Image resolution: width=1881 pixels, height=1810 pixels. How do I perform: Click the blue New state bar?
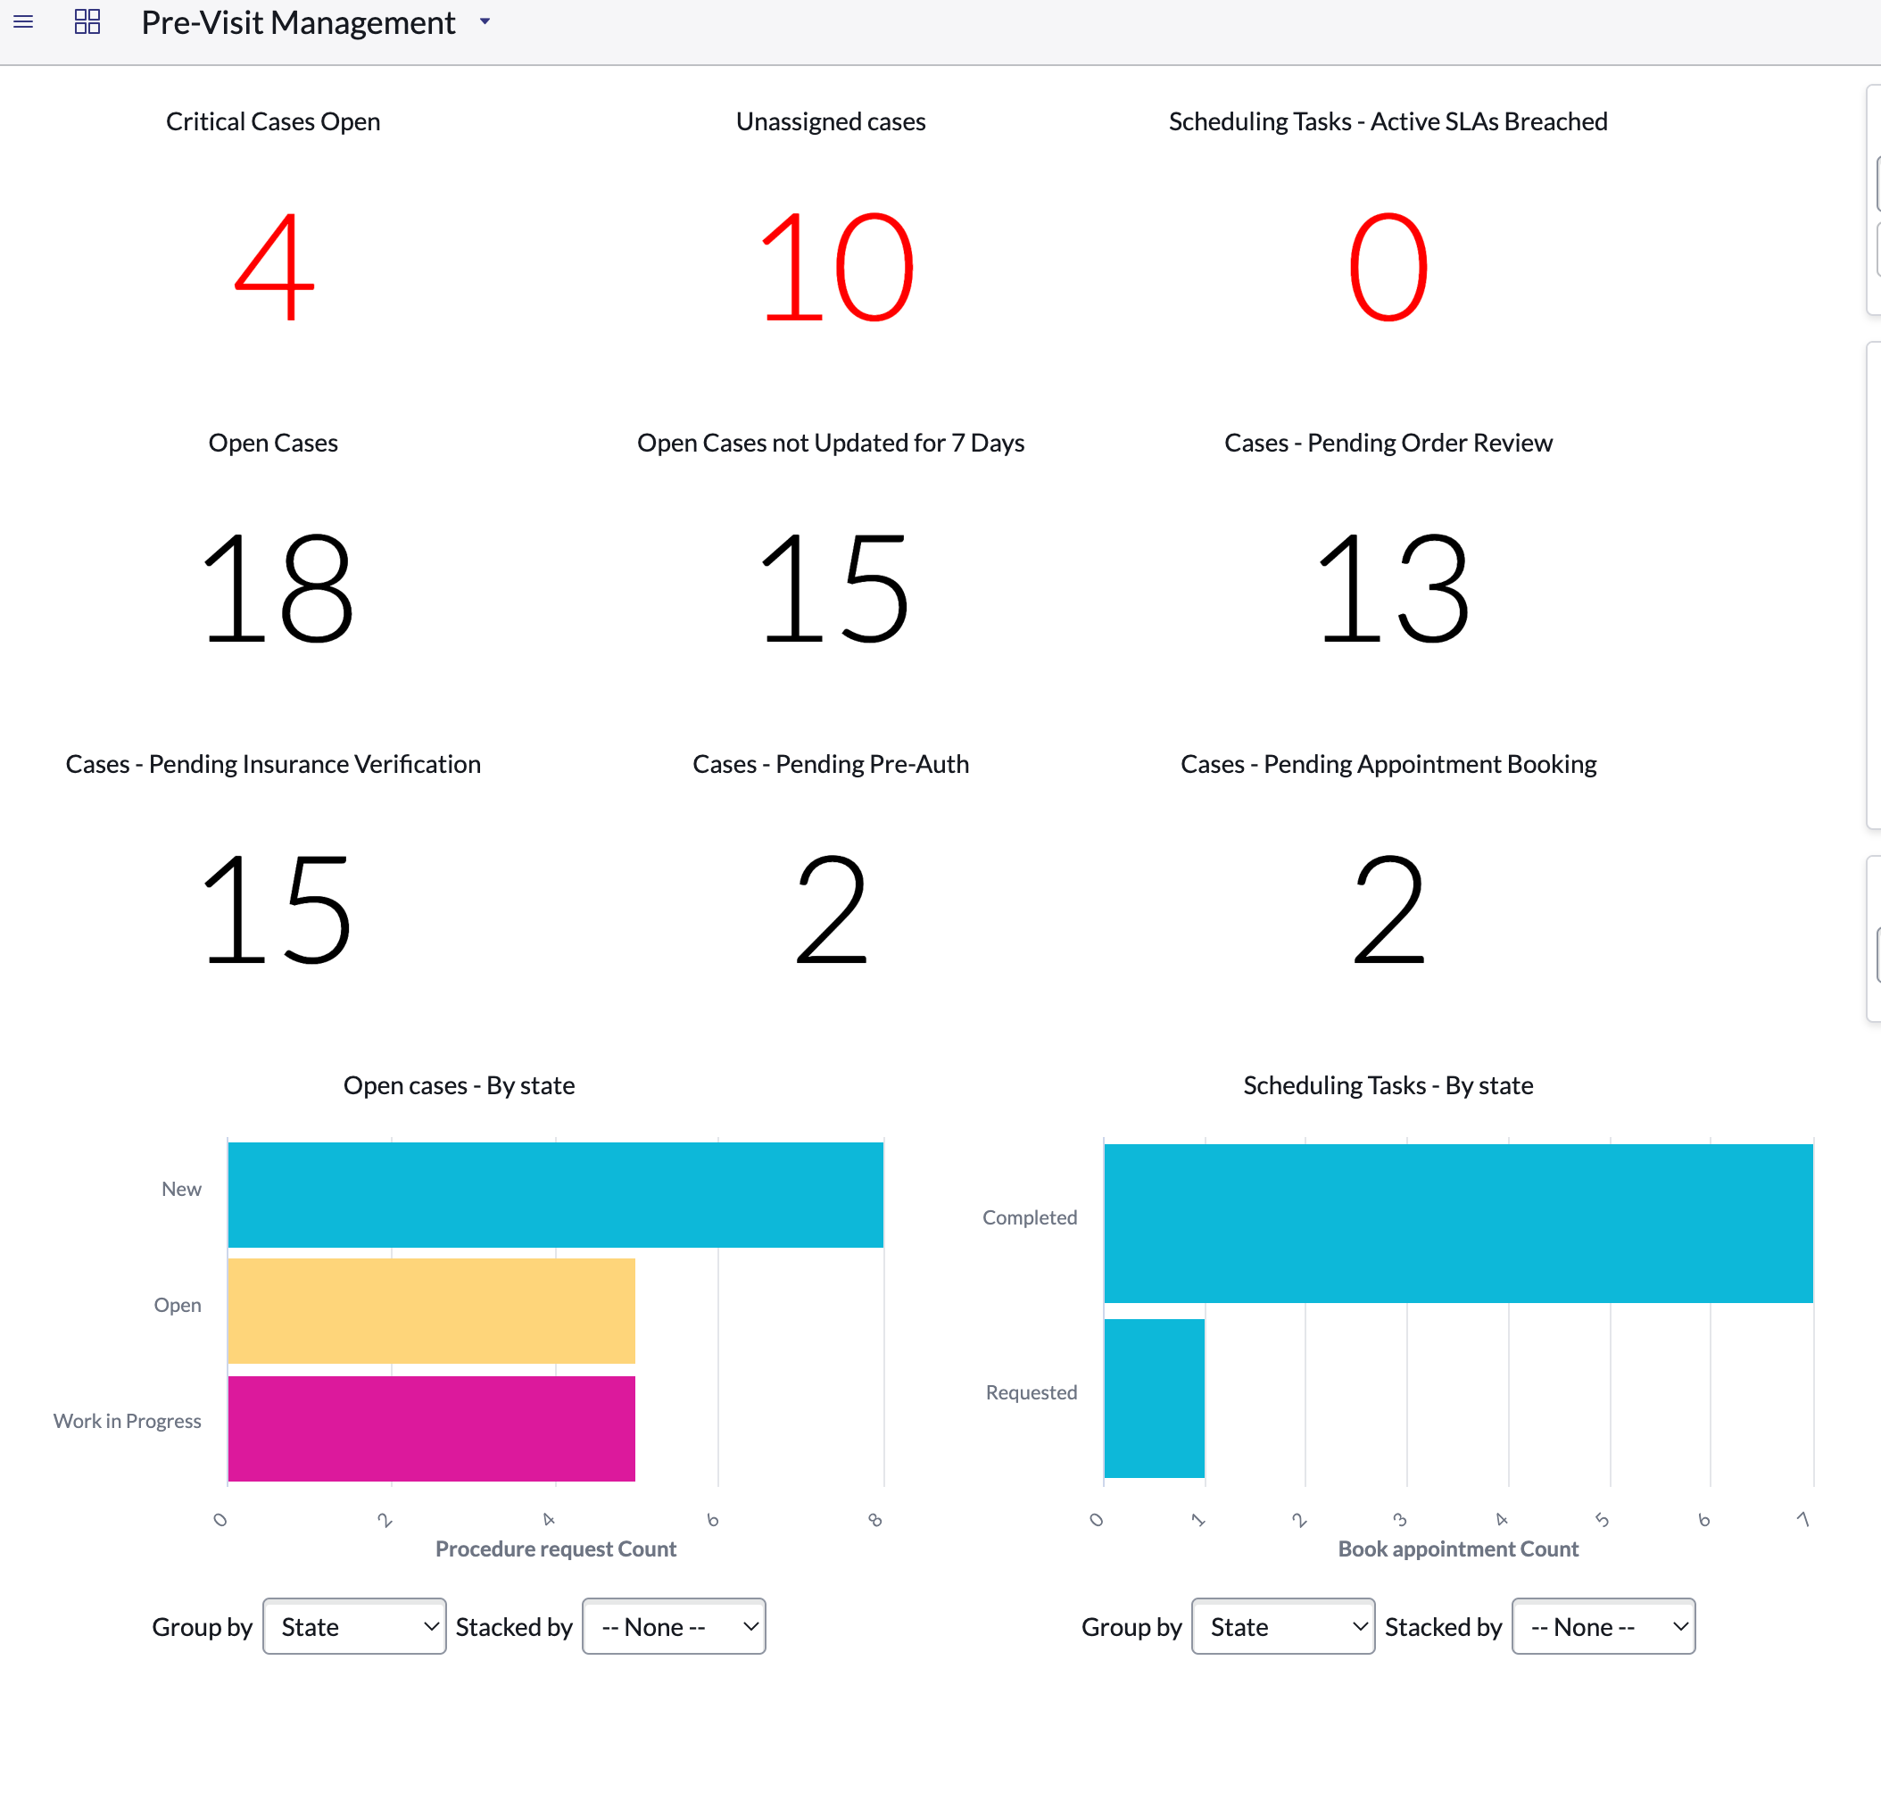[x=556, y=1195]
